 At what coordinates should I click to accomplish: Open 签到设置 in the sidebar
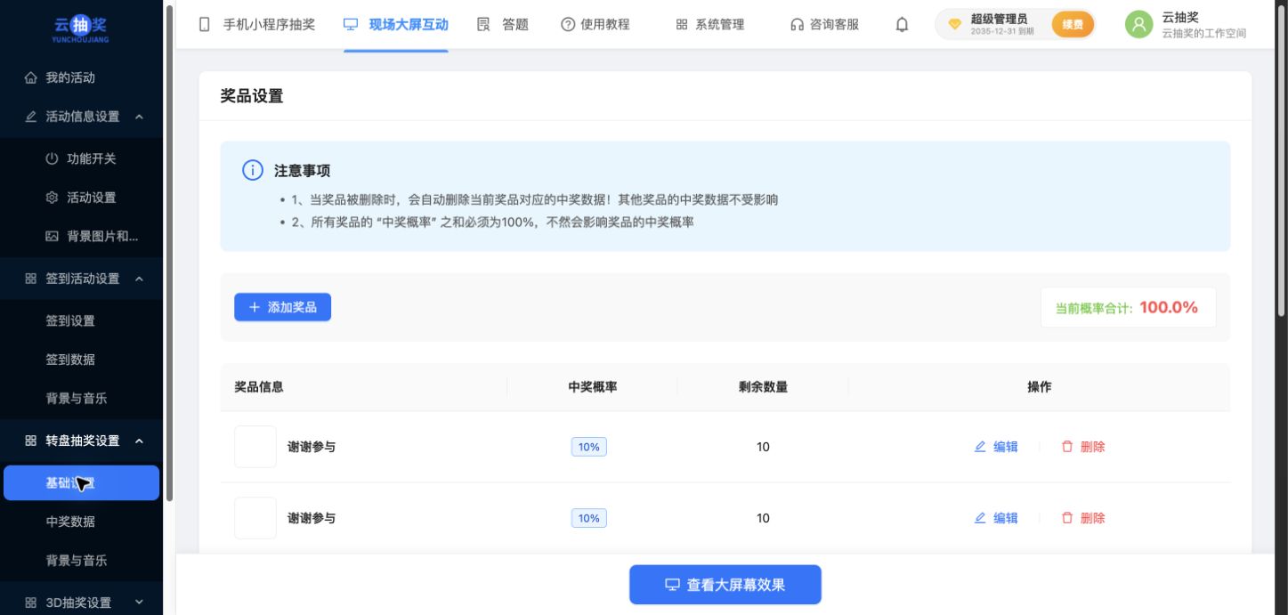point(70,320)
